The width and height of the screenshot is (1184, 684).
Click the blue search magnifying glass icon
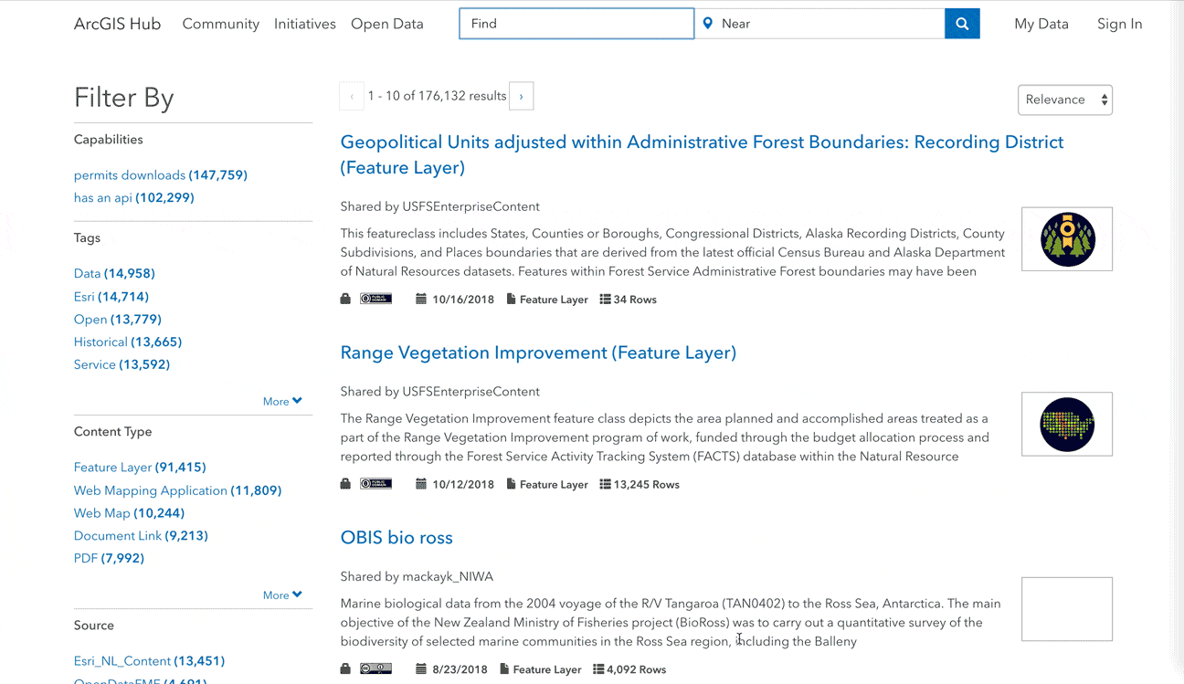pyautogui.click(x=962, y=23)
